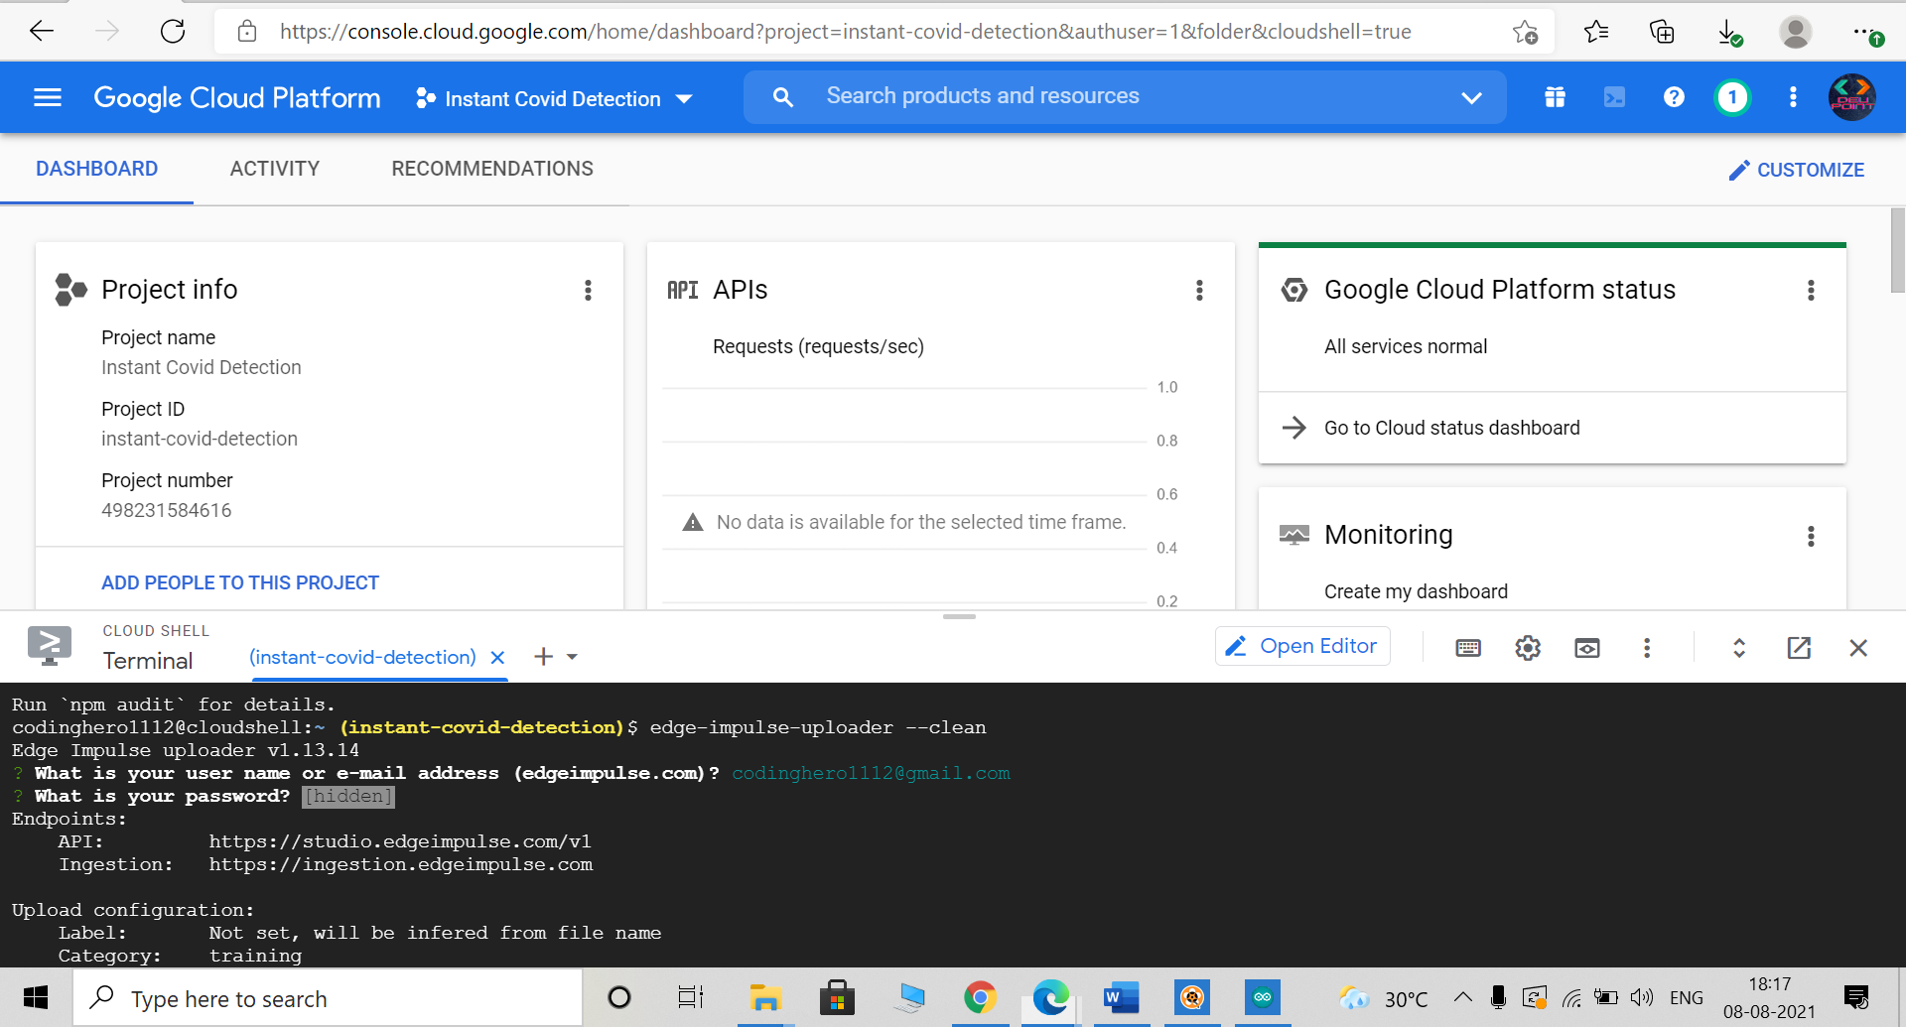Viewport: 1906px width, 1027px height.
Task: Open the Instant Covid Detection project selector
Action: pos(554,98)
